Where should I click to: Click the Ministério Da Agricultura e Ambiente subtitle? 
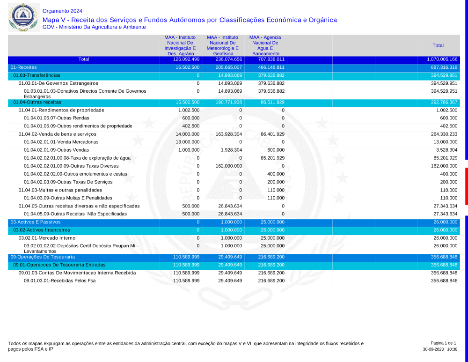94,27
